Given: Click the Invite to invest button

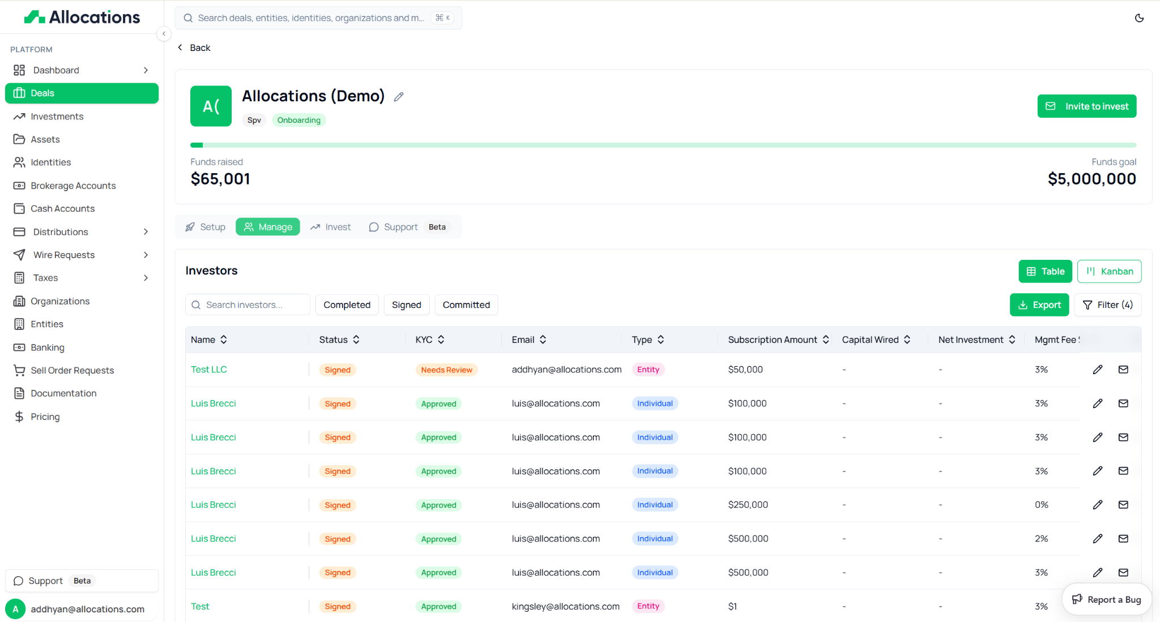Looking at the screenshot, I should [x=1086, y=106].
